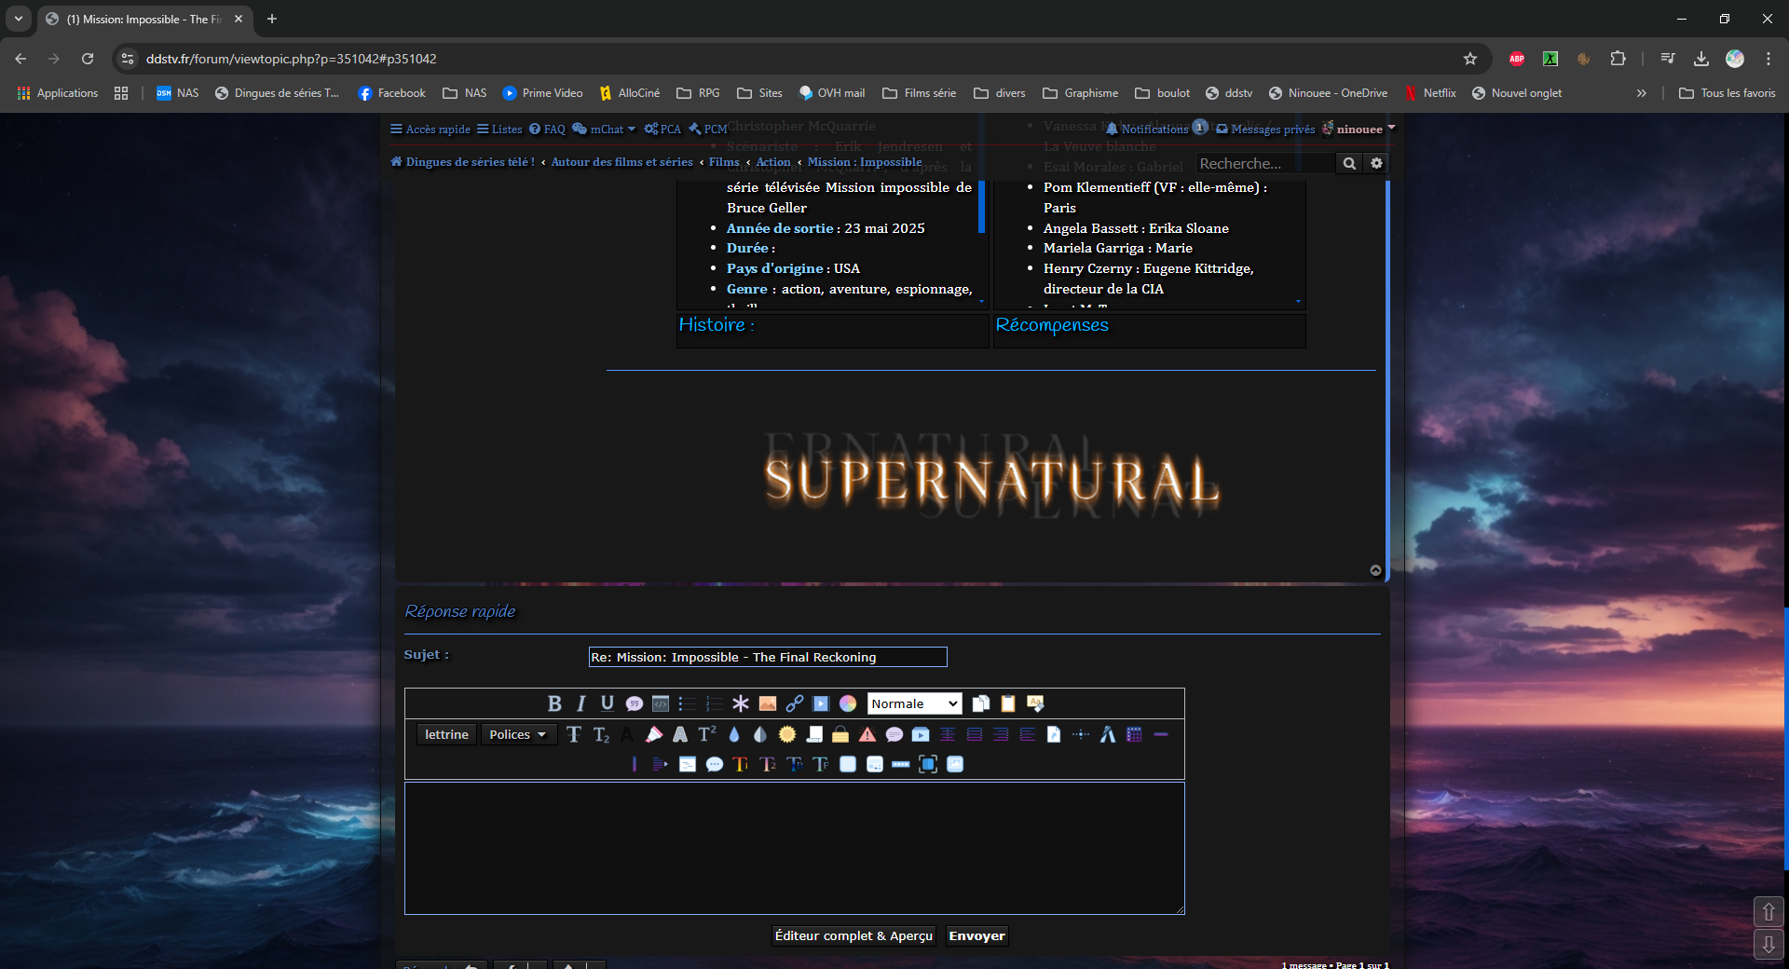
Task: Open Messages privés
Action: pos(1265,130)
